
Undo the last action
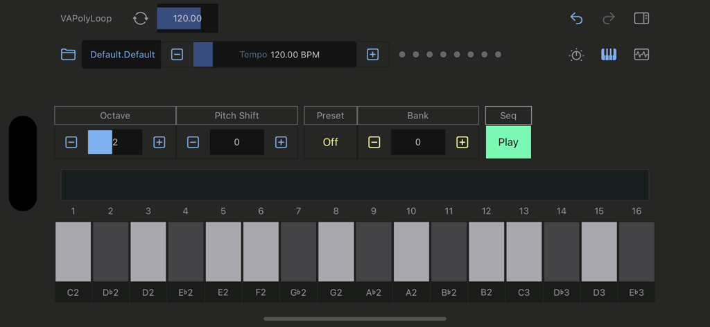coord(576,19)
